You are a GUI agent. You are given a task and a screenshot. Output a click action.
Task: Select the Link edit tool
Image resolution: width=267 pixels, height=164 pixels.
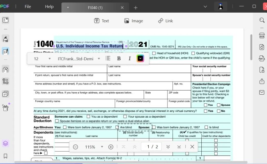pos(166,21)
